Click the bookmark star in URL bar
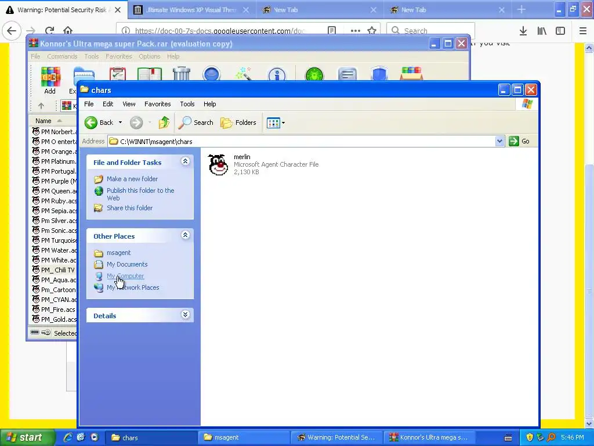Screen dimensions: 594x446 coord(372,30)
